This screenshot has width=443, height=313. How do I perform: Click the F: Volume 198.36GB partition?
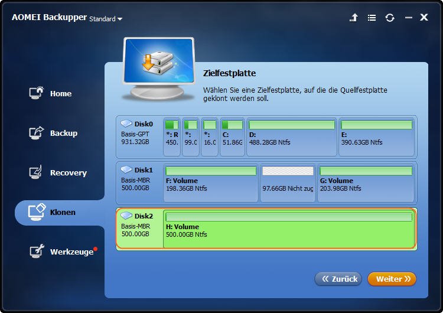[211, 183]
